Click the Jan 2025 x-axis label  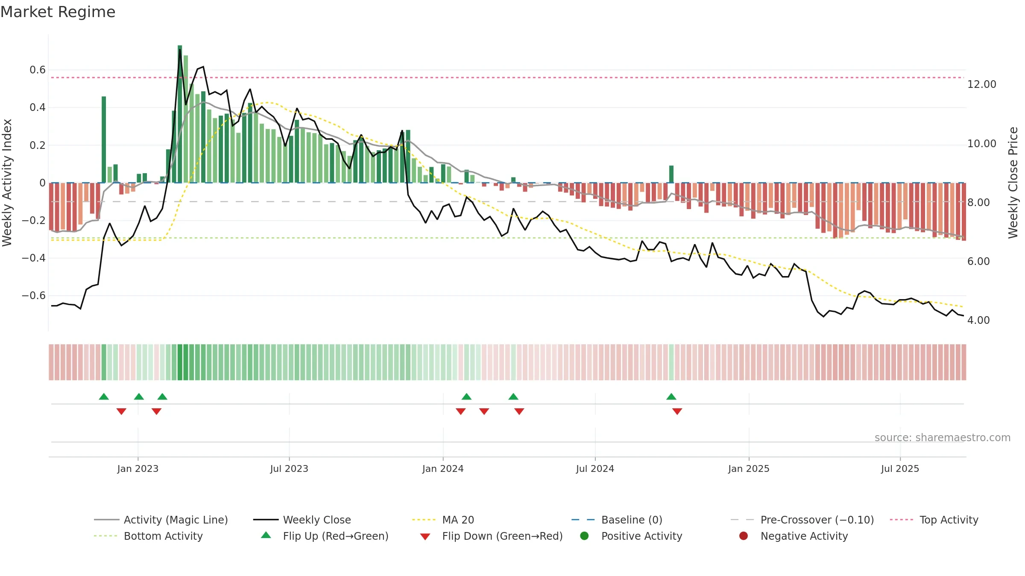coord(749,468)
